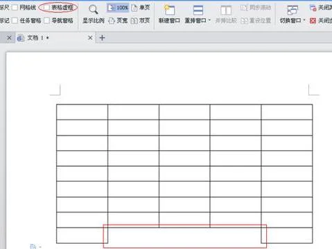The image size is (332, 249).
Task: Close the previous tab left of 文档1
Action: click(9, 37)
